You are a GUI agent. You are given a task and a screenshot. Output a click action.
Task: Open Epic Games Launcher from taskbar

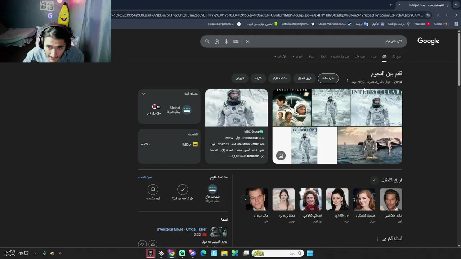coord(151,253)
